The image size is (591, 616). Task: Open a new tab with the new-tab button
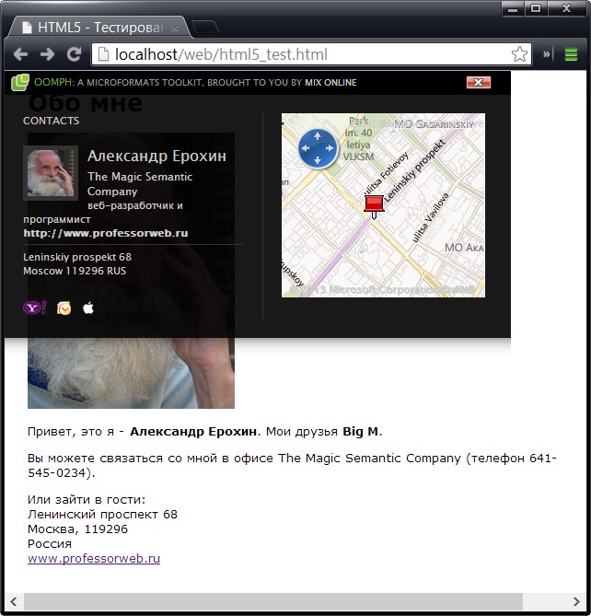(205, 28)
